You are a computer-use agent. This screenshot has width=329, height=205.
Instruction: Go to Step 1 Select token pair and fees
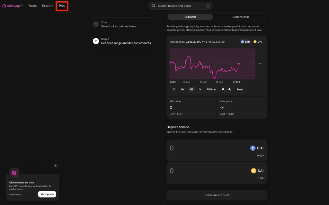119,24
